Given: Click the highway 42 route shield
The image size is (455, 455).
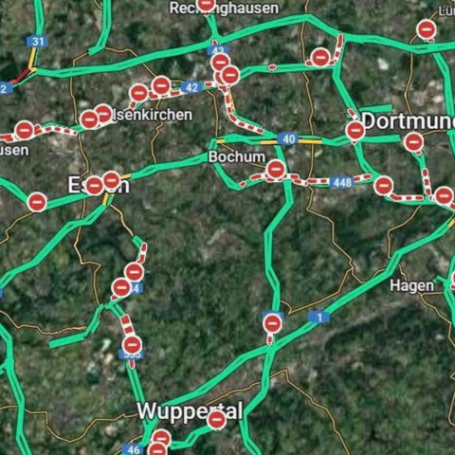Looking at the screenshot, I should [x=191, y=87].
